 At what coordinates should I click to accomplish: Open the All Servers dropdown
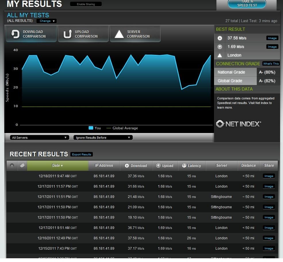39,137
